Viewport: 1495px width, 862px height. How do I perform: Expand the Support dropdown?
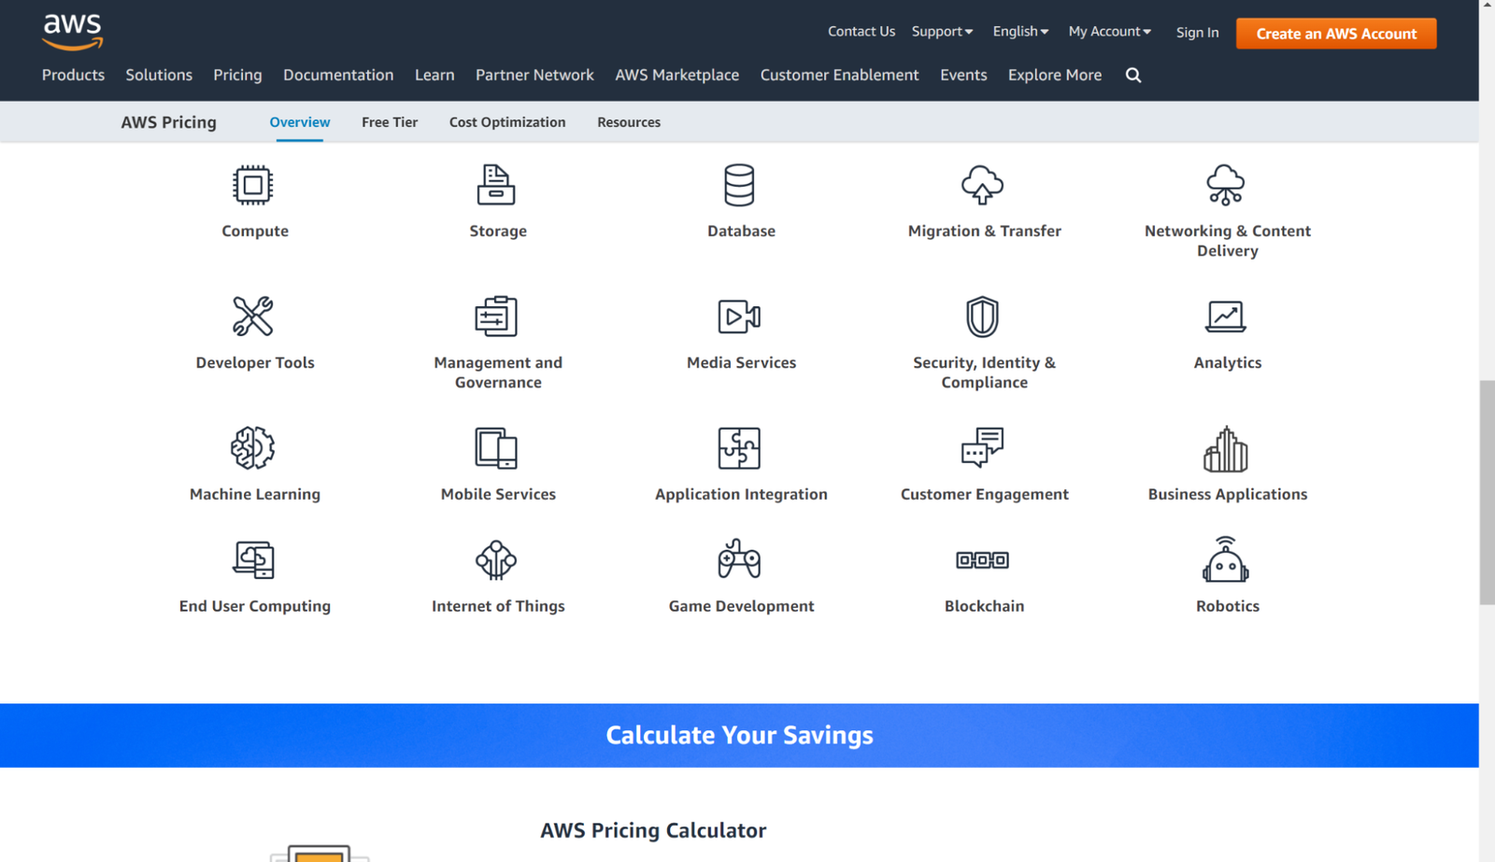coord(942,32)
